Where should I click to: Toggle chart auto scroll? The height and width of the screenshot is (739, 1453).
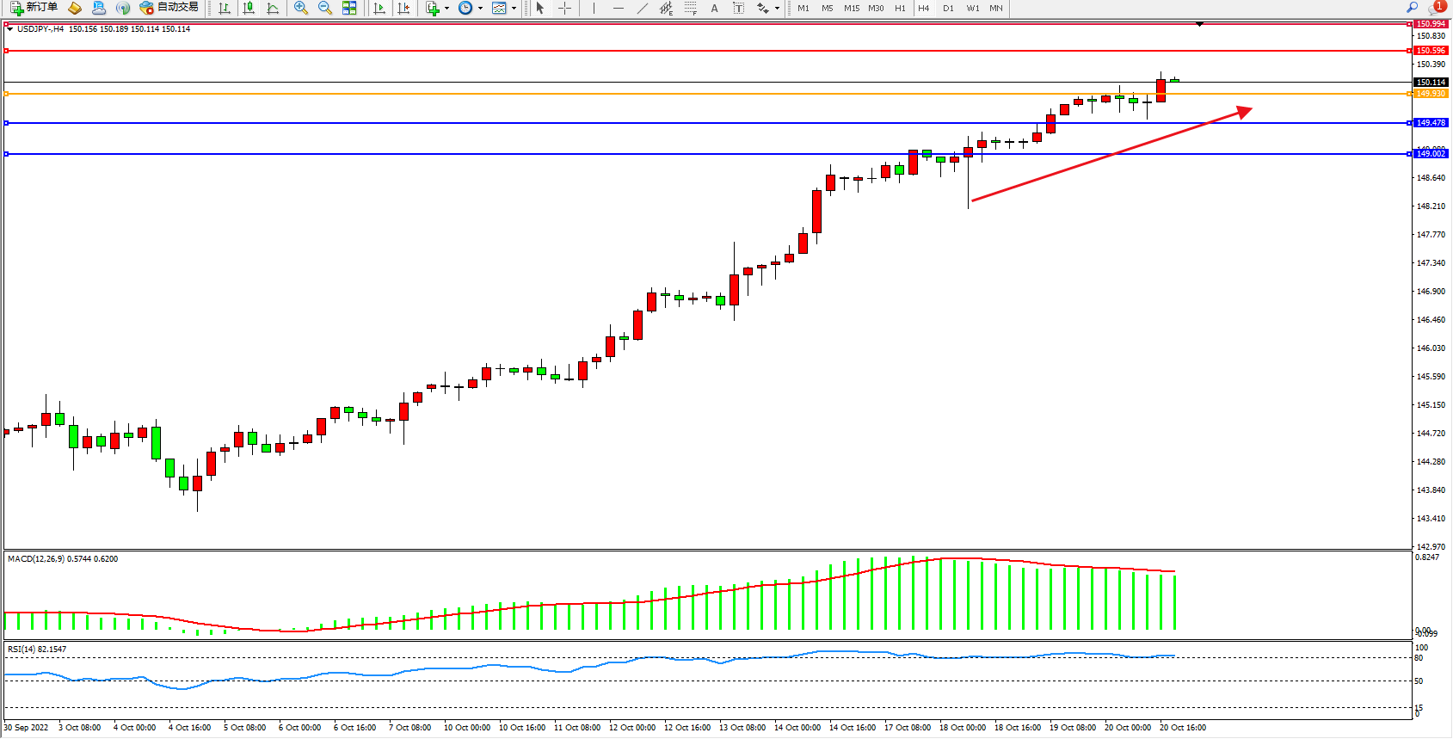pyautogui.click(x=379, y=8)
